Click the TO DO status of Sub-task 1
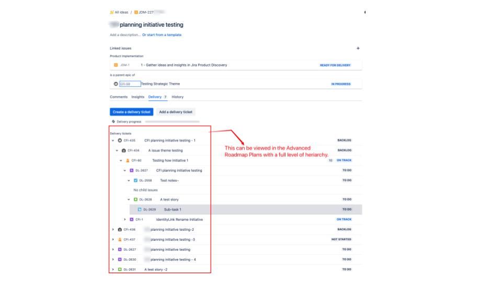This screenshot has width=502, height=282. (x=347, y=209)
